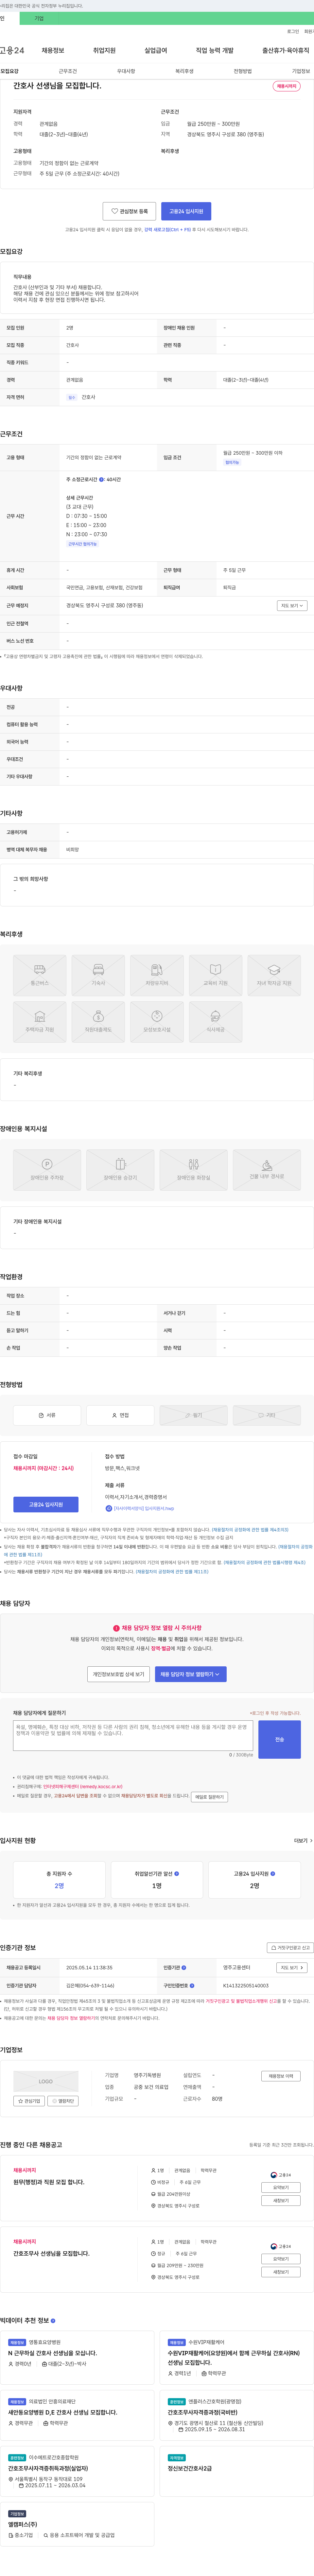The width and height of the screenshot is (314, 2576).
Task: Click the company LOGO thumbnail
Action: [x=46, y=2081]
